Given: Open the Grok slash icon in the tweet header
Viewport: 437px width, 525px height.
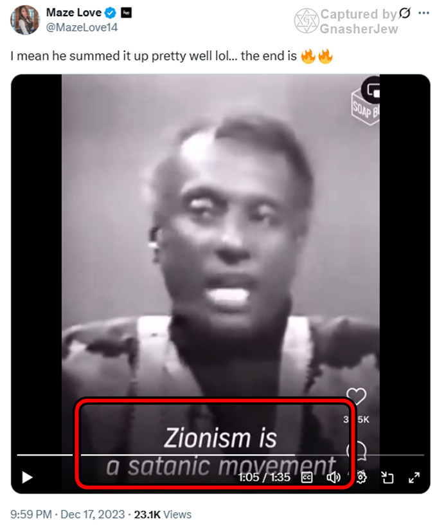Looking at the screenshot, I should (405, 13).
